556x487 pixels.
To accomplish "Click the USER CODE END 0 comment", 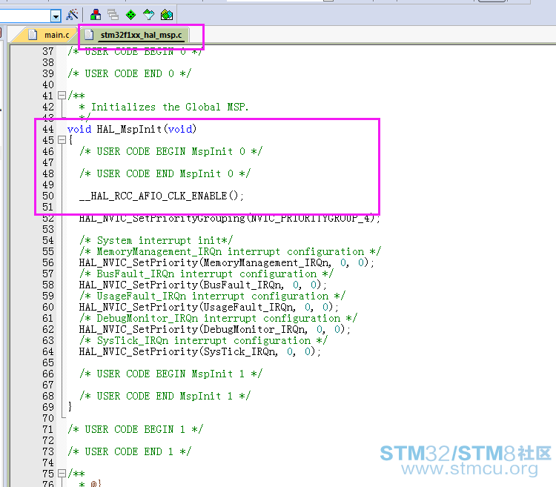I will (130, 73).
